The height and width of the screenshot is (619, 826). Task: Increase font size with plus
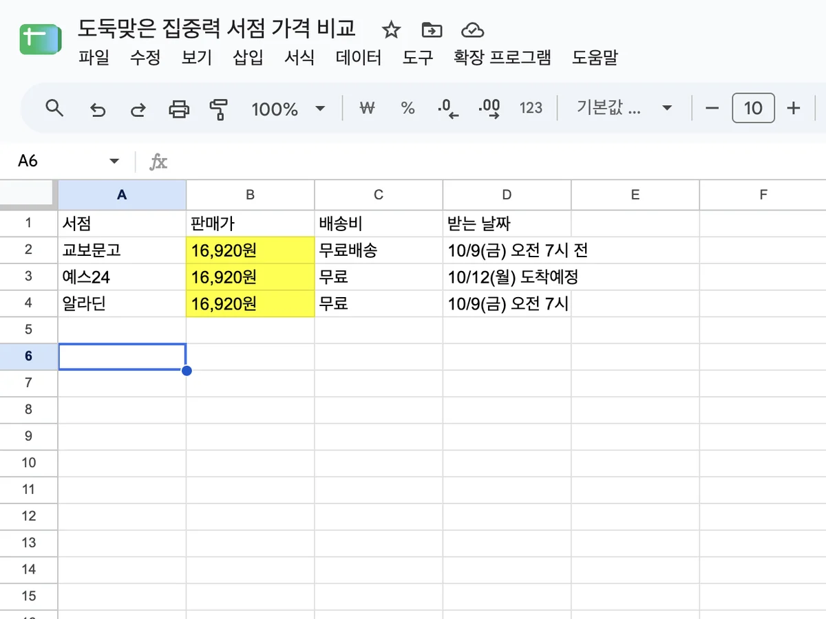(794, 108)
